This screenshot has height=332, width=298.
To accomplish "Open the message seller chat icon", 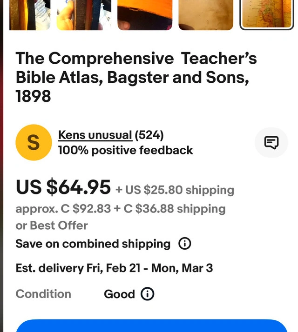I will pos(271,142).
